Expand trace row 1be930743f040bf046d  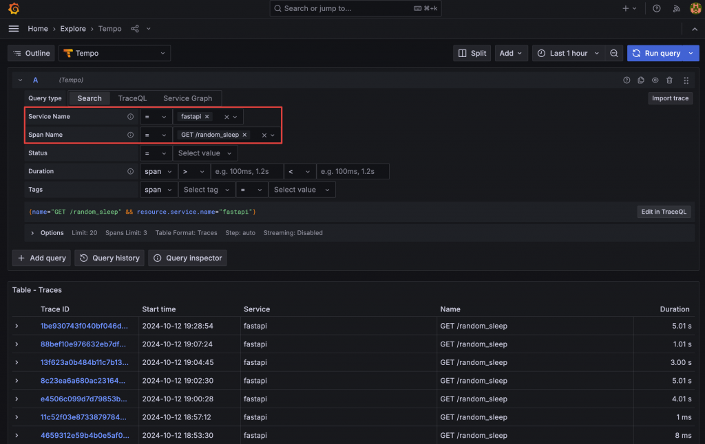pyautogui.click(x=17, y=326)
